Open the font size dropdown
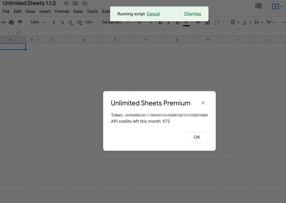Viewport: 286px width, 203px height. pyautogui.click(x=144, y=22)
